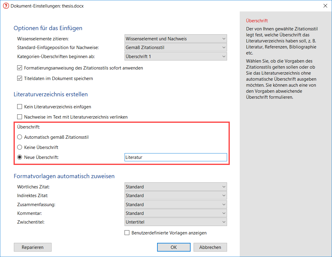Select the 'Neue Überschrift' radio button
This screenshot has width=332, height=257.
(20, 157)
